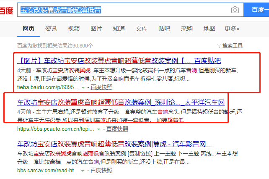Switch to the 资讯 tab
Image resolution: width=269 pixels, height=179 pixels.
coord(51,29)
